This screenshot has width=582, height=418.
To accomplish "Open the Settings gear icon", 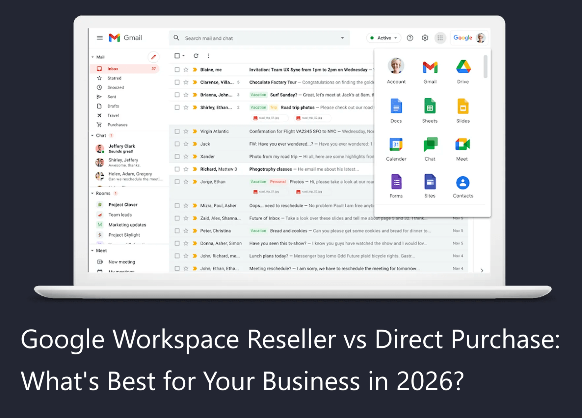I will (425, 38).
